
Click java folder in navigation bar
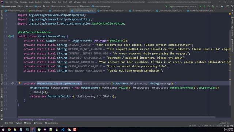coord(38,6)
